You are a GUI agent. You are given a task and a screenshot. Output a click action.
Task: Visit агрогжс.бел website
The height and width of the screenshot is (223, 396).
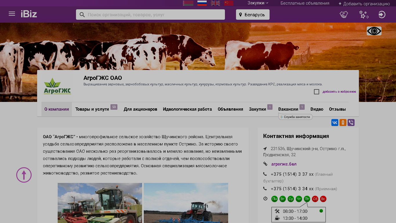click(x=284, y=164)
